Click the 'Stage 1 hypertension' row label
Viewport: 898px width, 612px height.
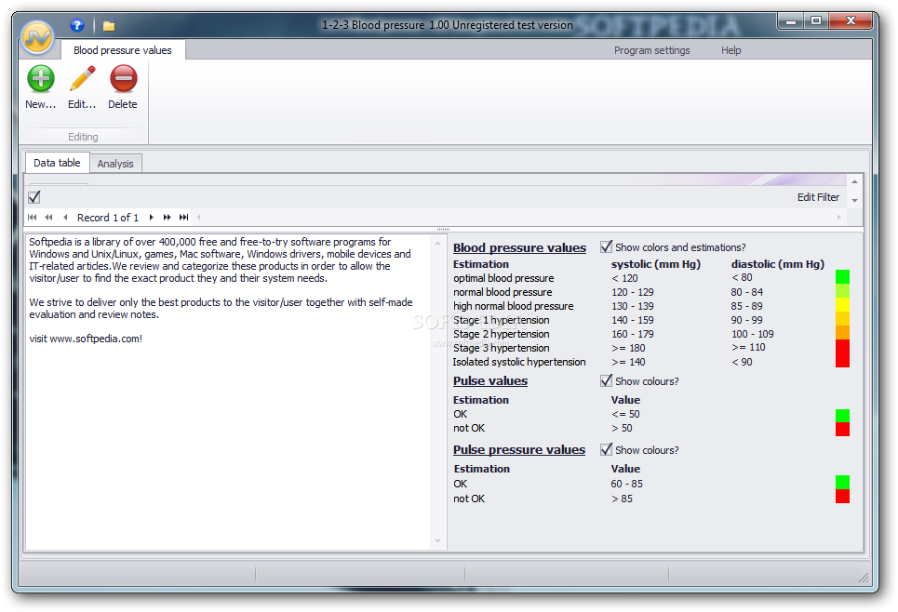click(502, 320)
